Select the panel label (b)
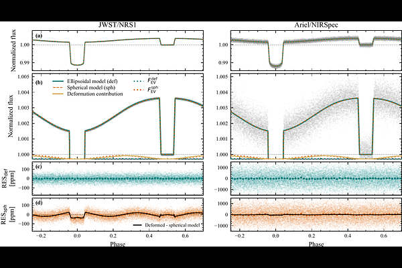 pyautogui.click(x=39, y=82)
